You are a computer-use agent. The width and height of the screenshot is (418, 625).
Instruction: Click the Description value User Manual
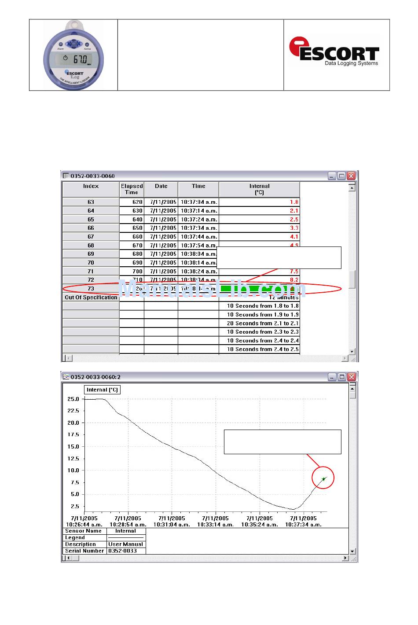point(126,544)
